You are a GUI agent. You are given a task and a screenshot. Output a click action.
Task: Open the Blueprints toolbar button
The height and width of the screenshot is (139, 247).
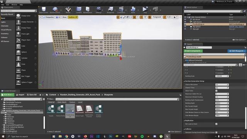tap(110, 10)
